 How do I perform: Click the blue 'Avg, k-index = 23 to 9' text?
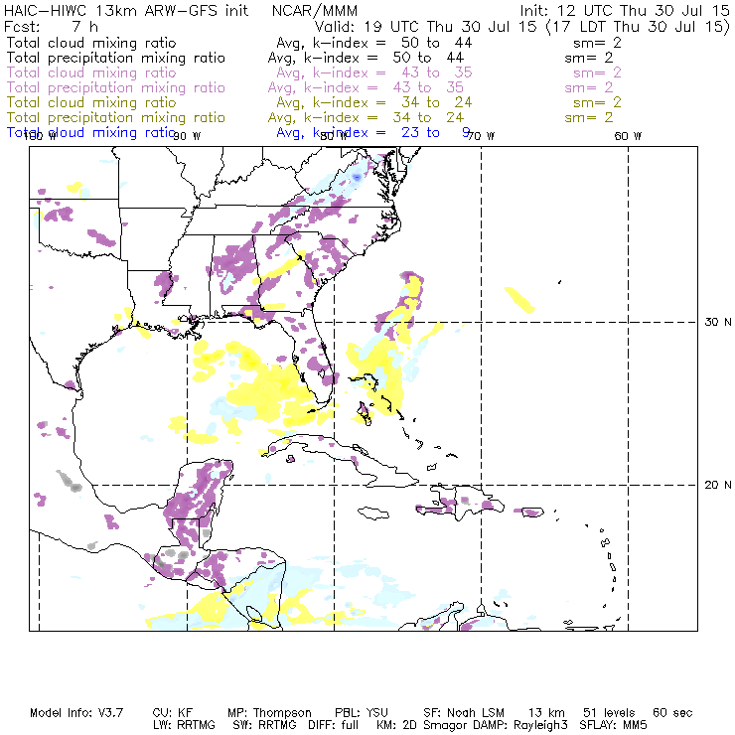[373, 133]
